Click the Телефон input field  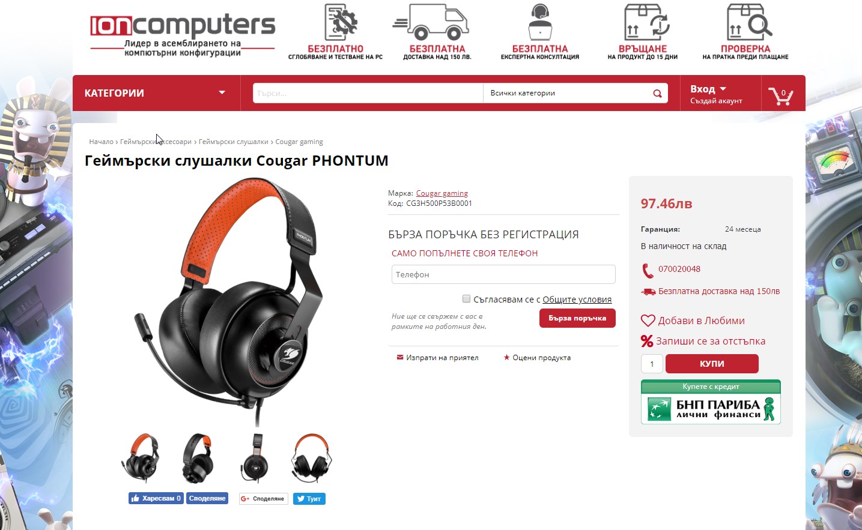pos(503,274)
